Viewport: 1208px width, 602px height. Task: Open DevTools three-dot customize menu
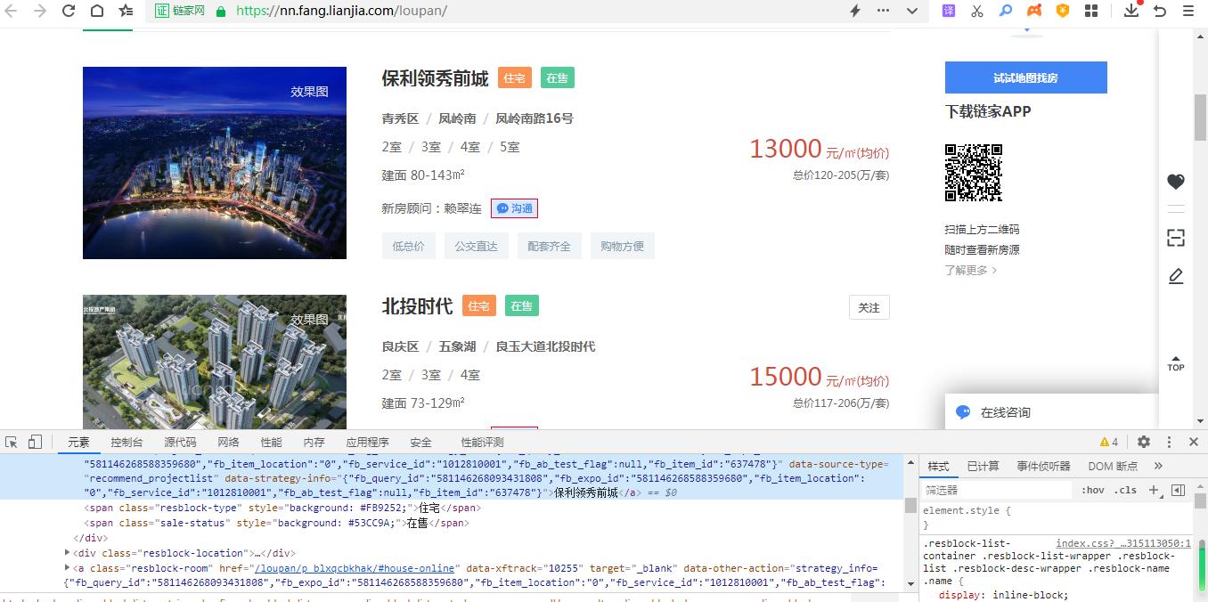pyautogui.click(x=1169, y=442)
